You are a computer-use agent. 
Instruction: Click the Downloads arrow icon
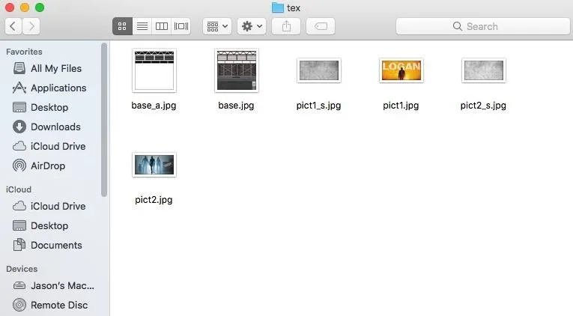[19, 127]
